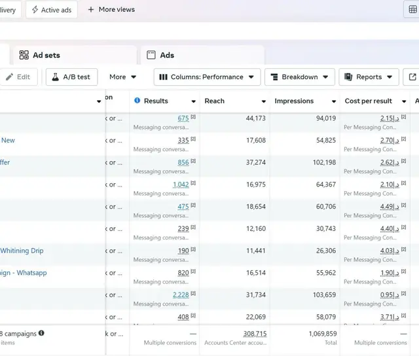The height and width of the screenshot is (356, 419).
Task: Click cost per result 4.49
Action: point(390,206)
